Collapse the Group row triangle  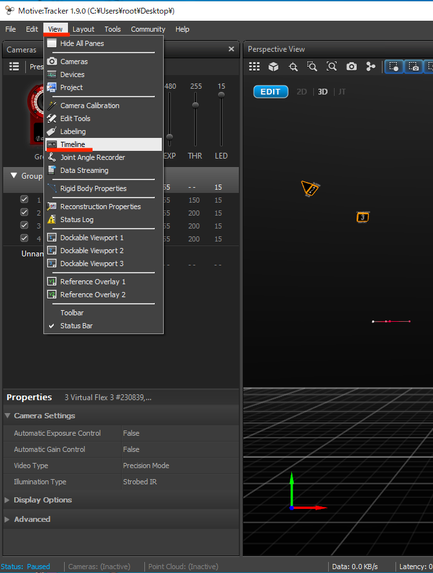[x=14, y=175]
